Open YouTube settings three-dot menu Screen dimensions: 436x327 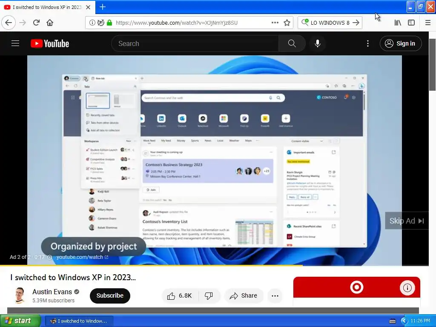point(367,43)
